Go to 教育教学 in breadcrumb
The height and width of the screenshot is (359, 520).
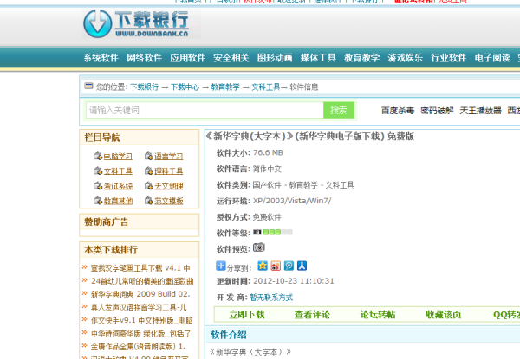point(225,87)
